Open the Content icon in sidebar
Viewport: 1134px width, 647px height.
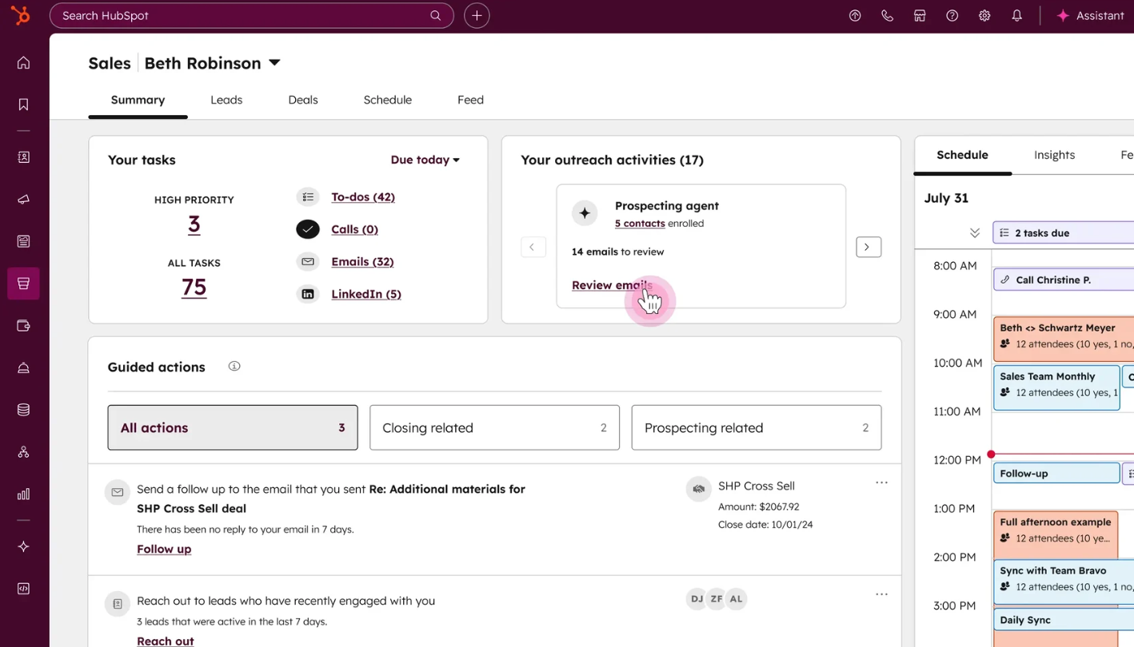tap(23, 241)
